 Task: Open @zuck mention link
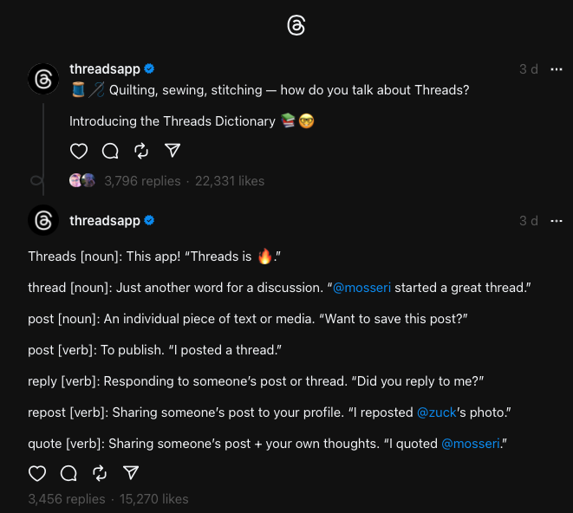[x=436, y=412]
